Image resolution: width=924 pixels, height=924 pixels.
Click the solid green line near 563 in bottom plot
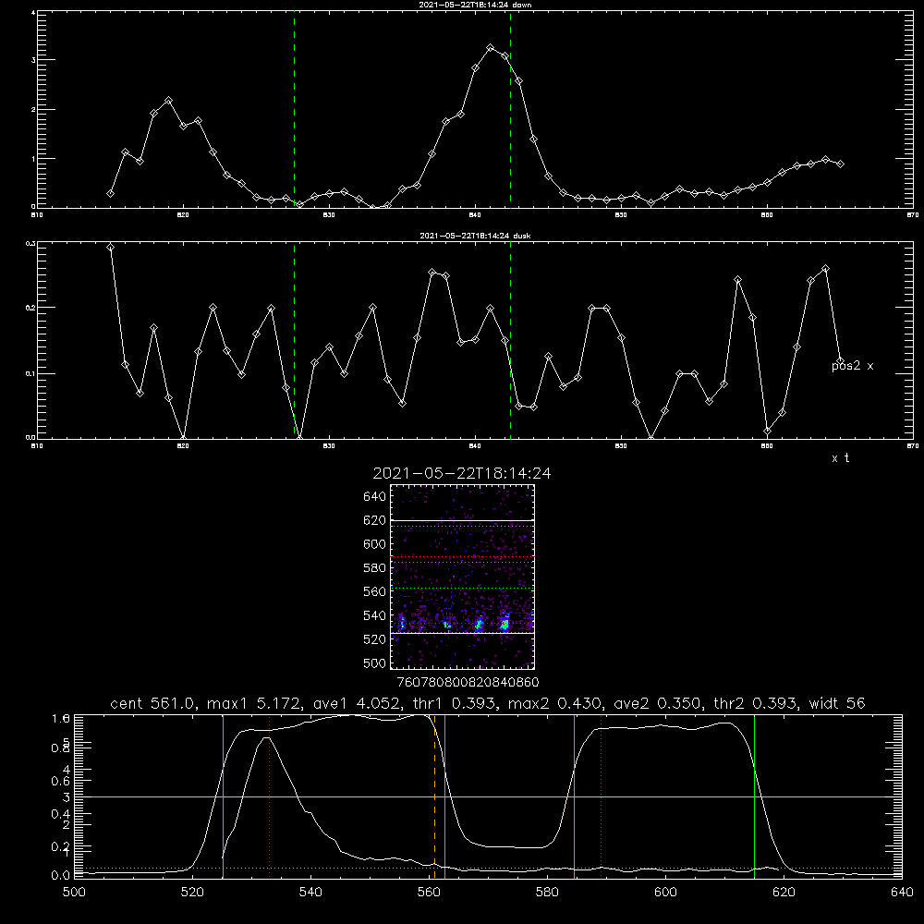[445, 796]
